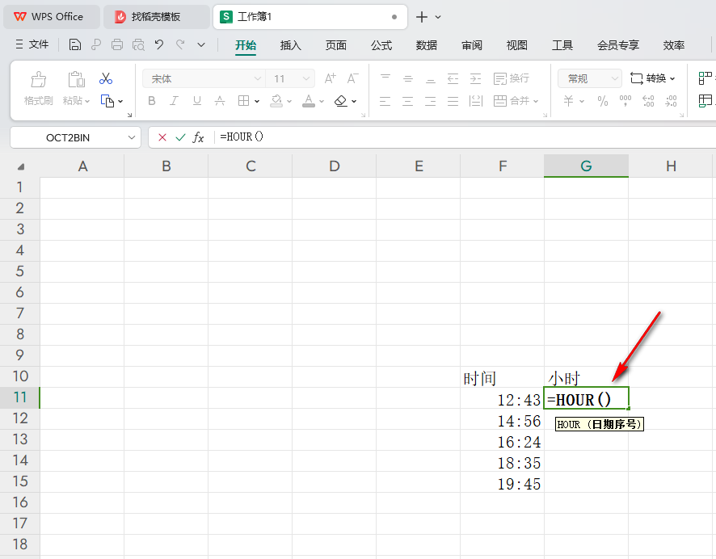This screenshot has height=559, width=716.
Task: Confirm formula with the green checkmark
Action: coord(180,137)
